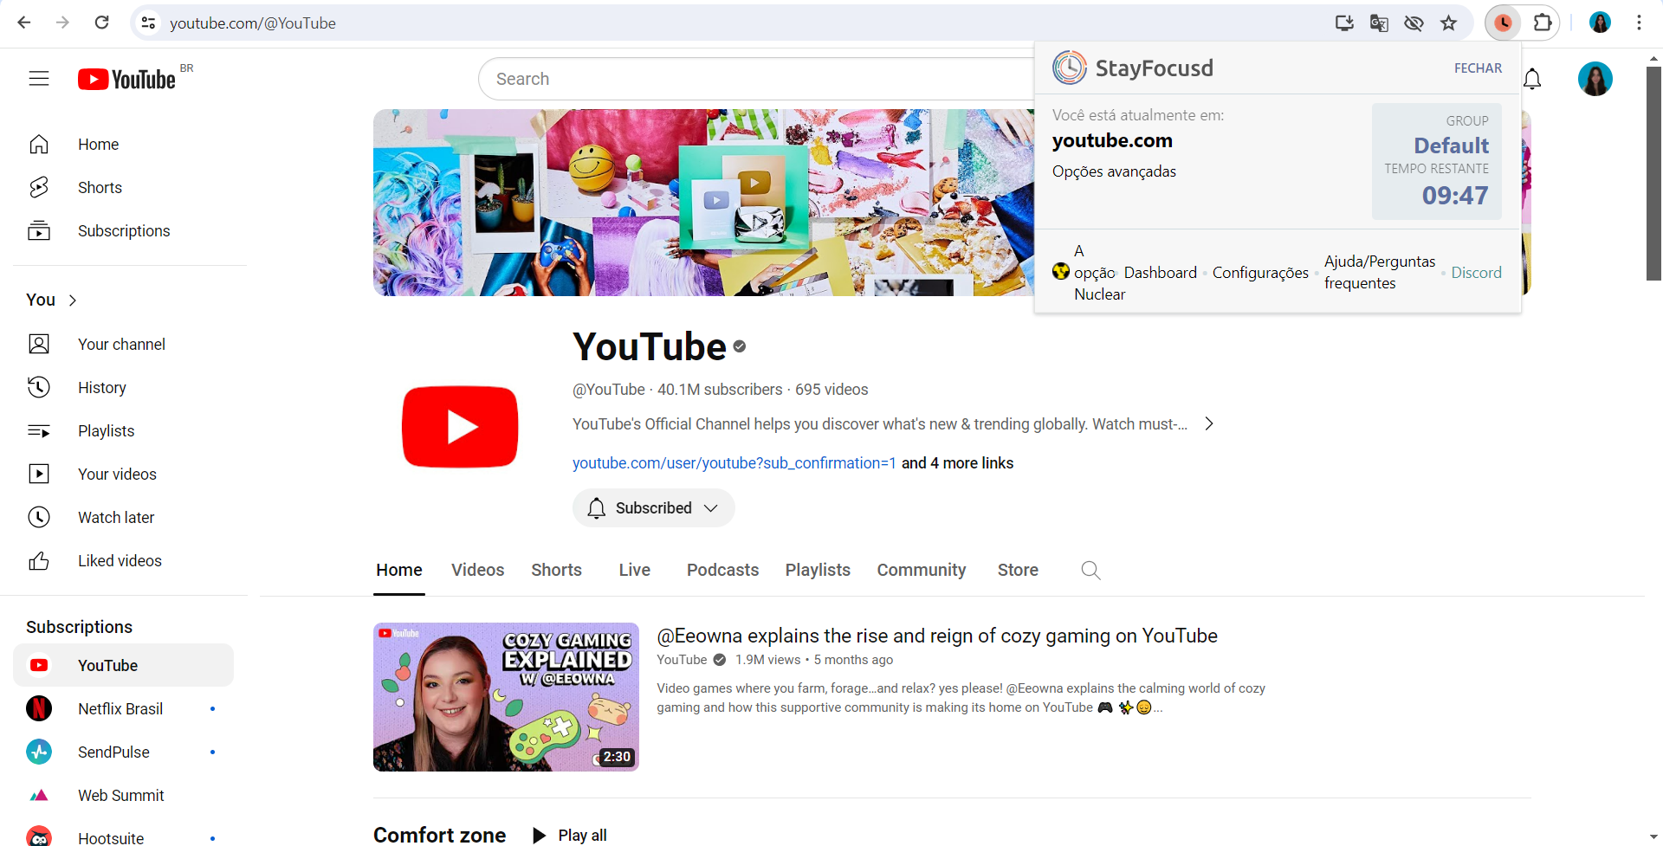Close the StayFocusd popup with FECHAR

point(1478,68)
